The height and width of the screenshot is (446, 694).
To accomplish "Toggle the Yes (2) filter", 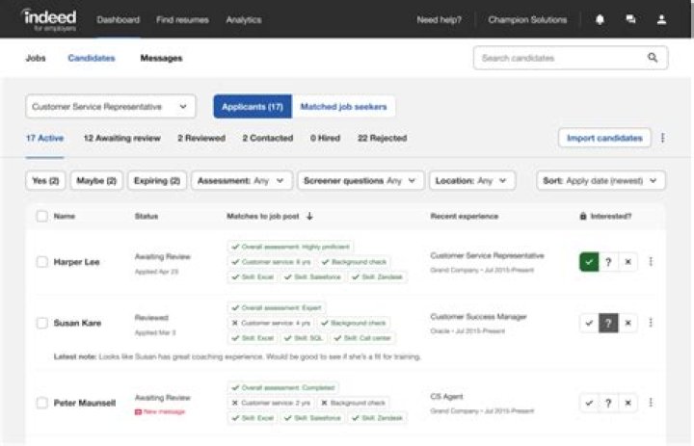I will pyautogui.click(x=45, y=180).
